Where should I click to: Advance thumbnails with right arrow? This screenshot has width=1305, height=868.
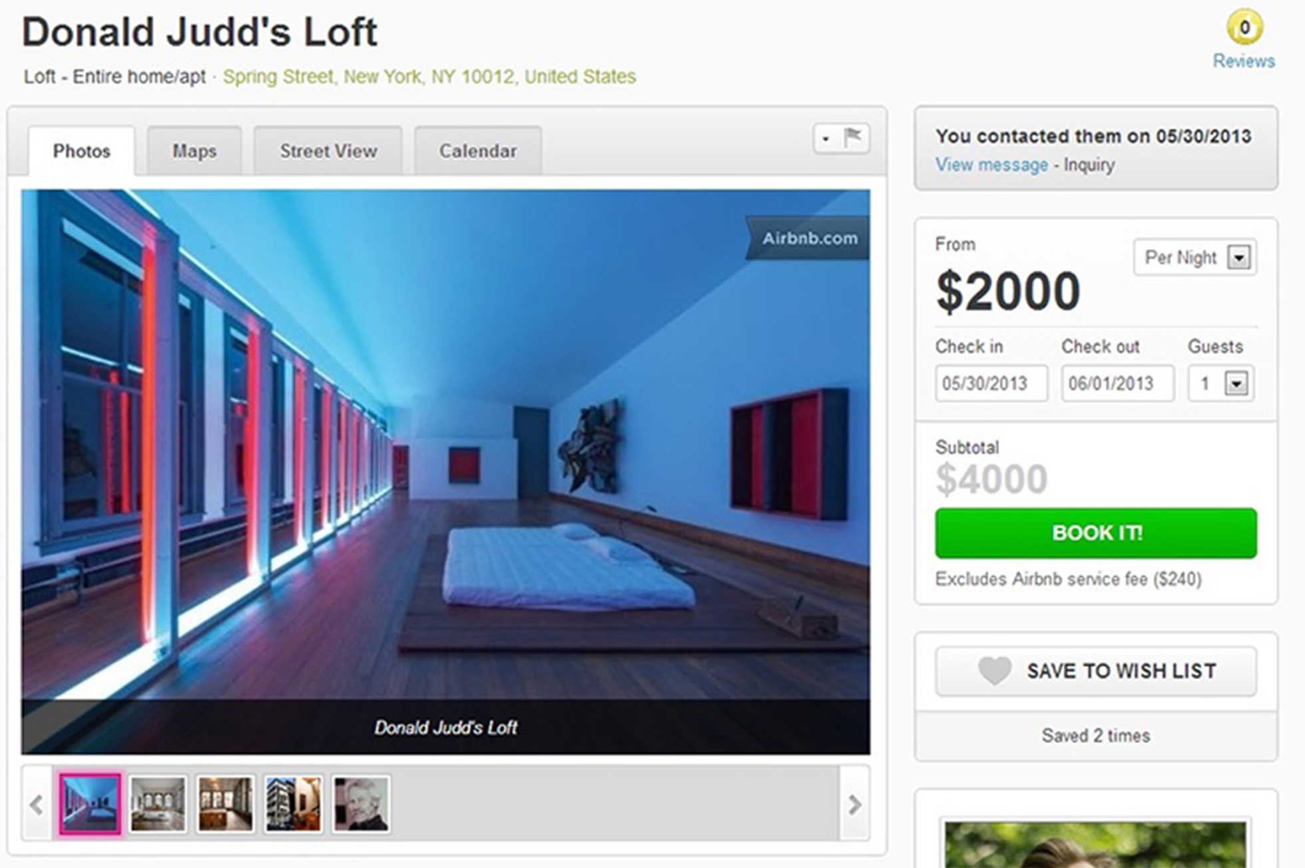click(x=854, y=804)
